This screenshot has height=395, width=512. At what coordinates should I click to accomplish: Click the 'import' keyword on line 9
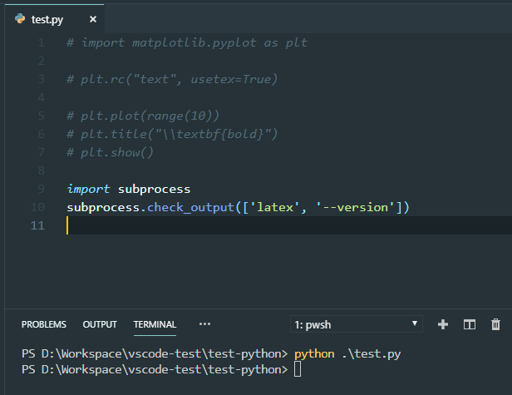[x=88, y=189]
